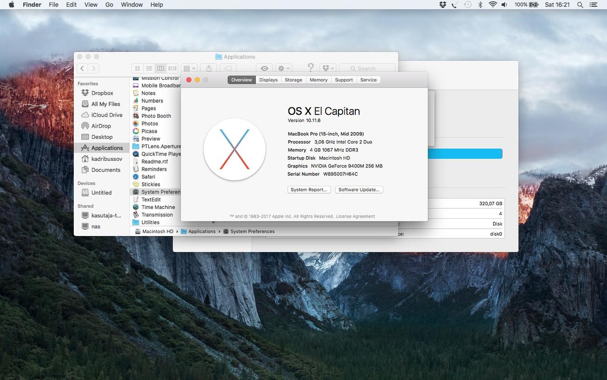Image resolution: width=607 pixels, height=380 pixels.
Task: Open System Report
Action: pos(309,190)
